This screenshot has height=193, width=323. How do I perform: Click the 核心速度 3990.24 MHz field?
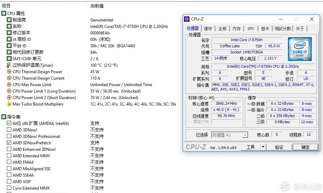coord(226,103)
